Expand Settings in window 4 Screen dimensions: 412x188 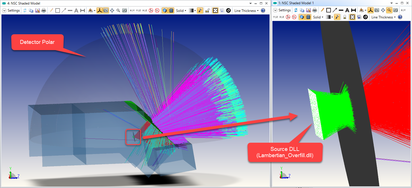pos(11,10)
